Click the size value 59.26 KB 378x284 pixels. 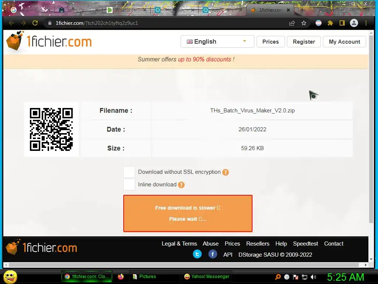pyautogui.click(x=252, y=148)
